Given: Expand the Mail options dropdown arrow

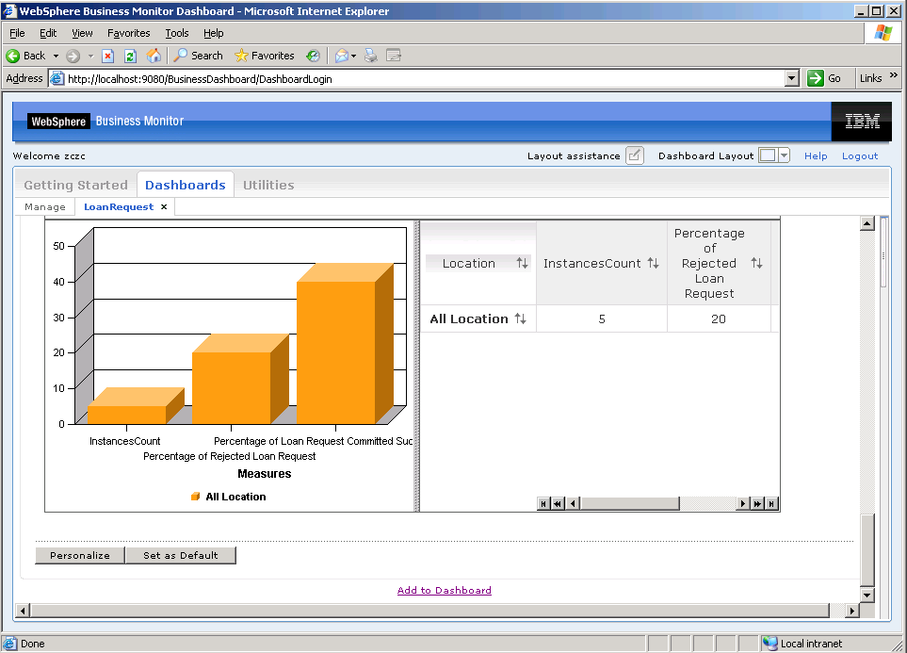Looking at the screenshot, I should tap(353, 57).
